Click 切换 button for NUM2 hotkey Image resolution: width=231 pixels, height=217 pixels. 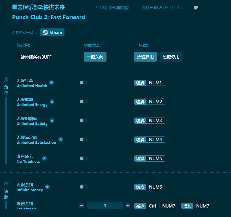140,102
